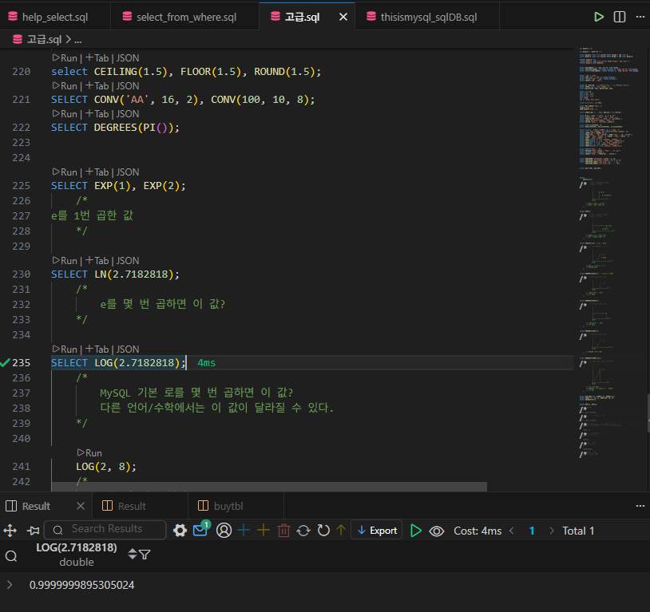Click the comment text e를 1번 곱한 값

(x=92, y=215)
